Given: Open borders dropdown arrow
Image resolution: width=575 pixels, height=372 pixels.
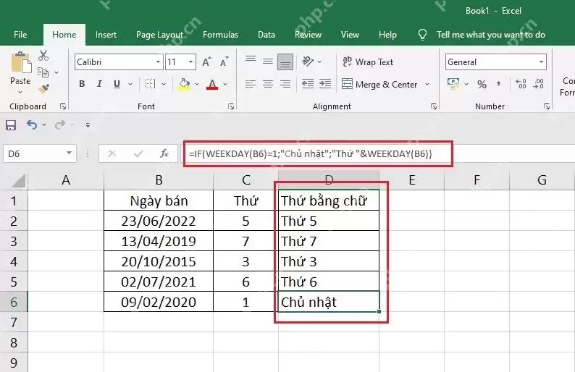Looking at the screenshot, I should [x=164, y=84].
